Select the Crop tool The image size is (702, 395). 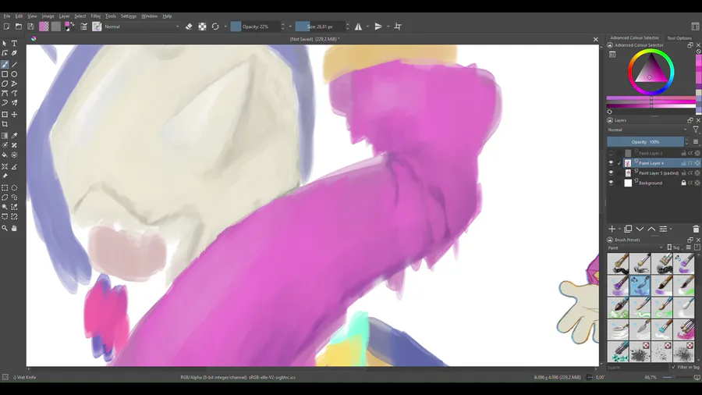click(x=5, y=124)
